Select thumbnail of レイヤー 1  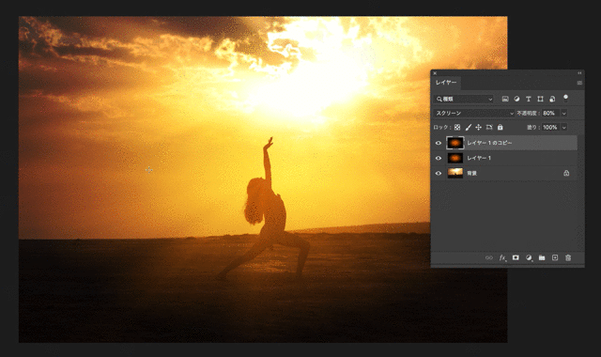tap(455, 158)
